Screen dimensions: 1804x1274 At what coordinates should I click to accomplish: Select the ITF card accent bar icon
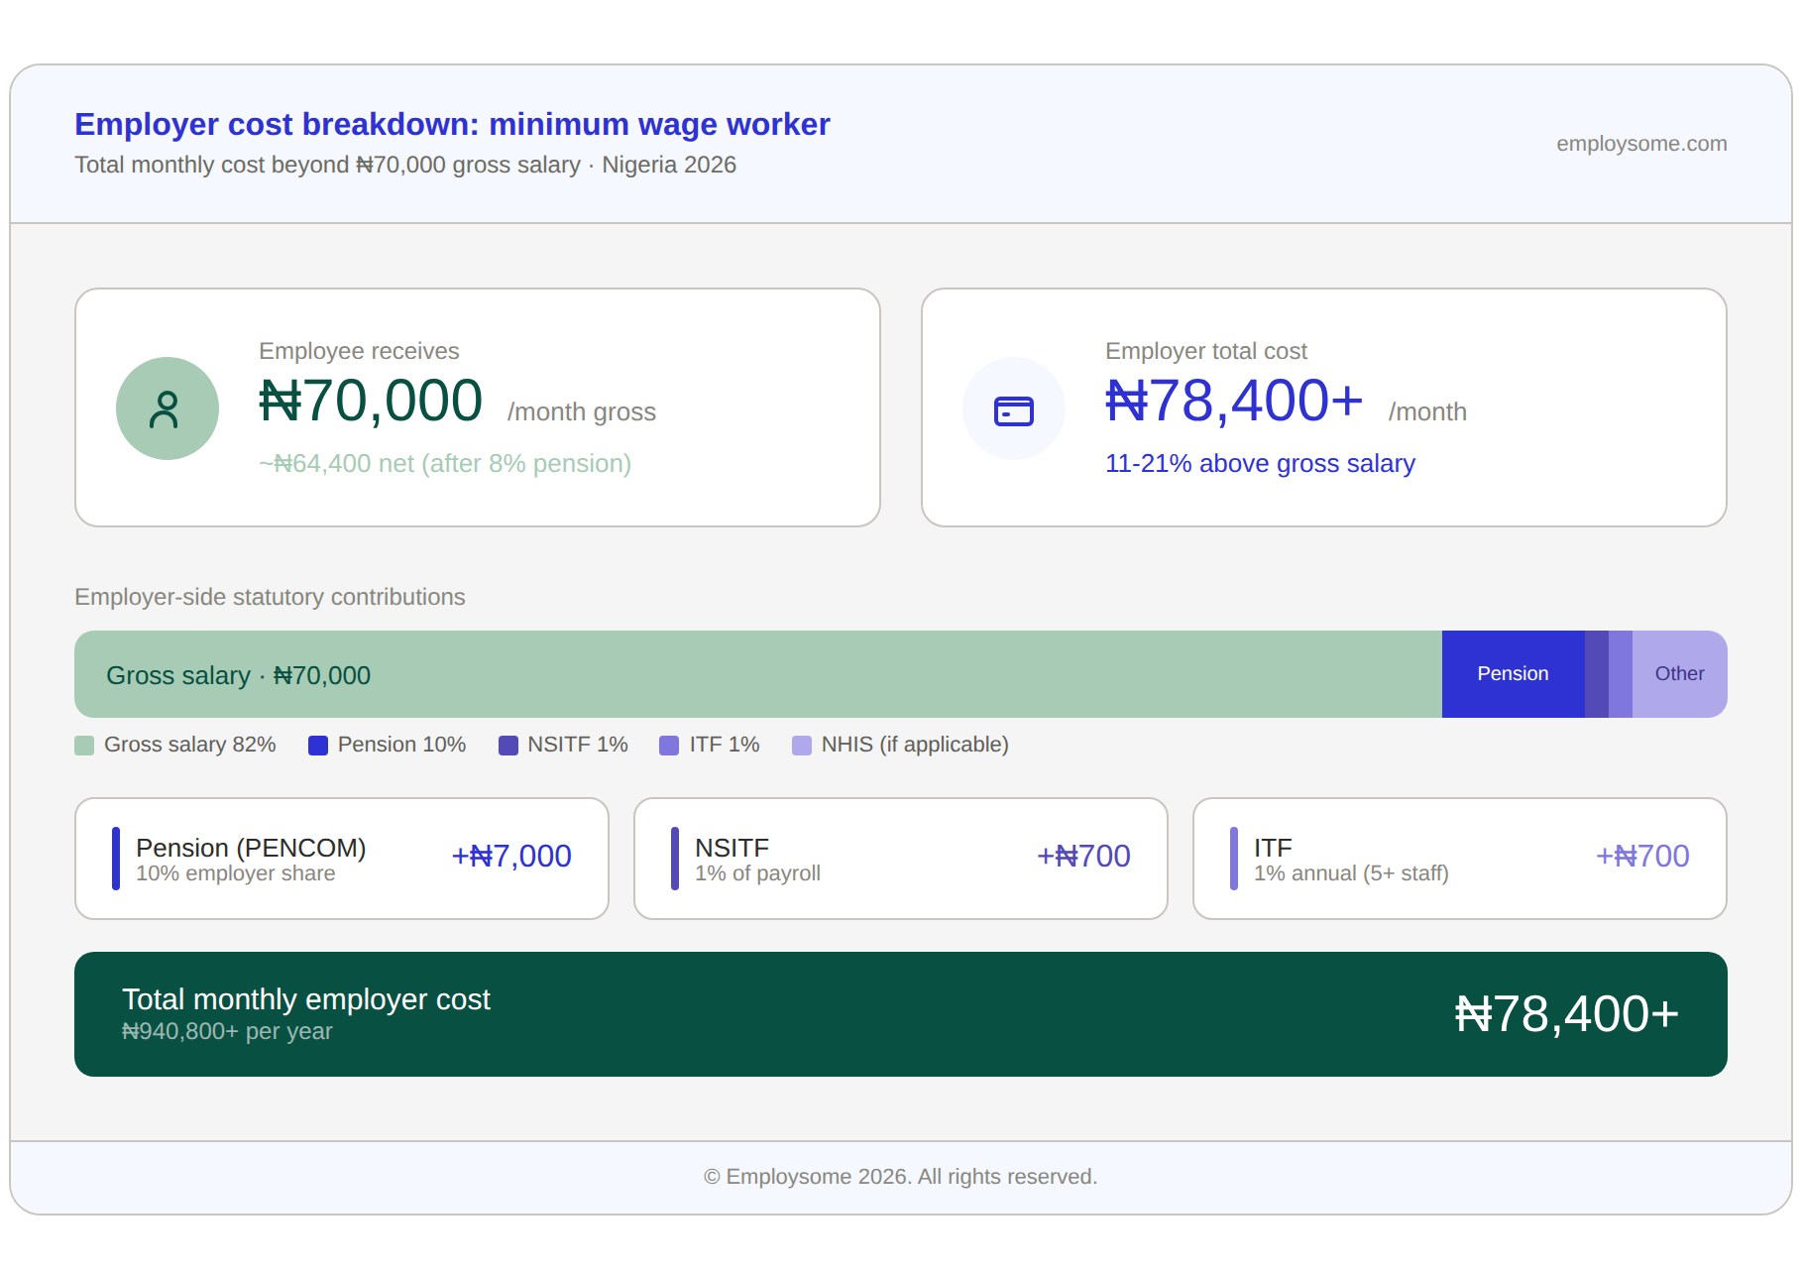[x=1233, y=858]
